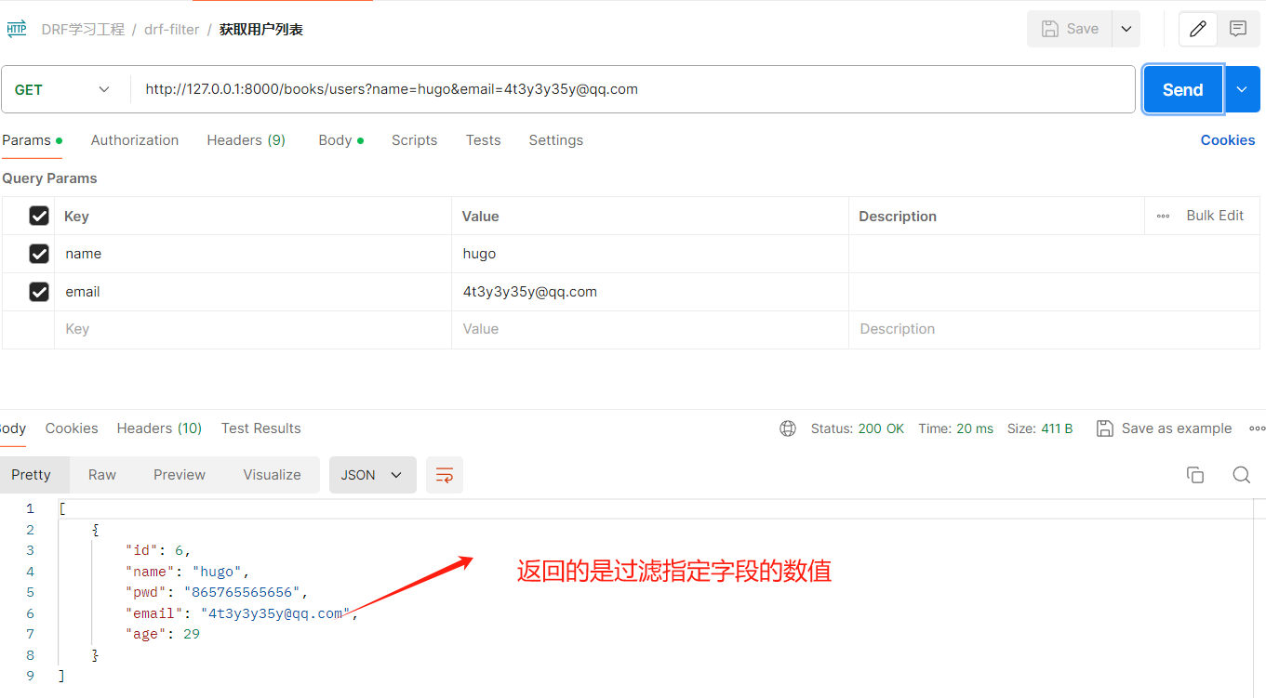Click the globe network icon

(788, 428)
